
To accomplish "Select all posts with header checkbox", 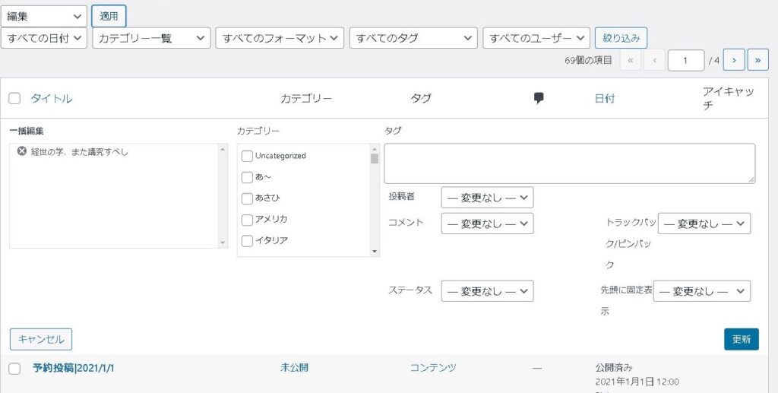I will (14, 98).
